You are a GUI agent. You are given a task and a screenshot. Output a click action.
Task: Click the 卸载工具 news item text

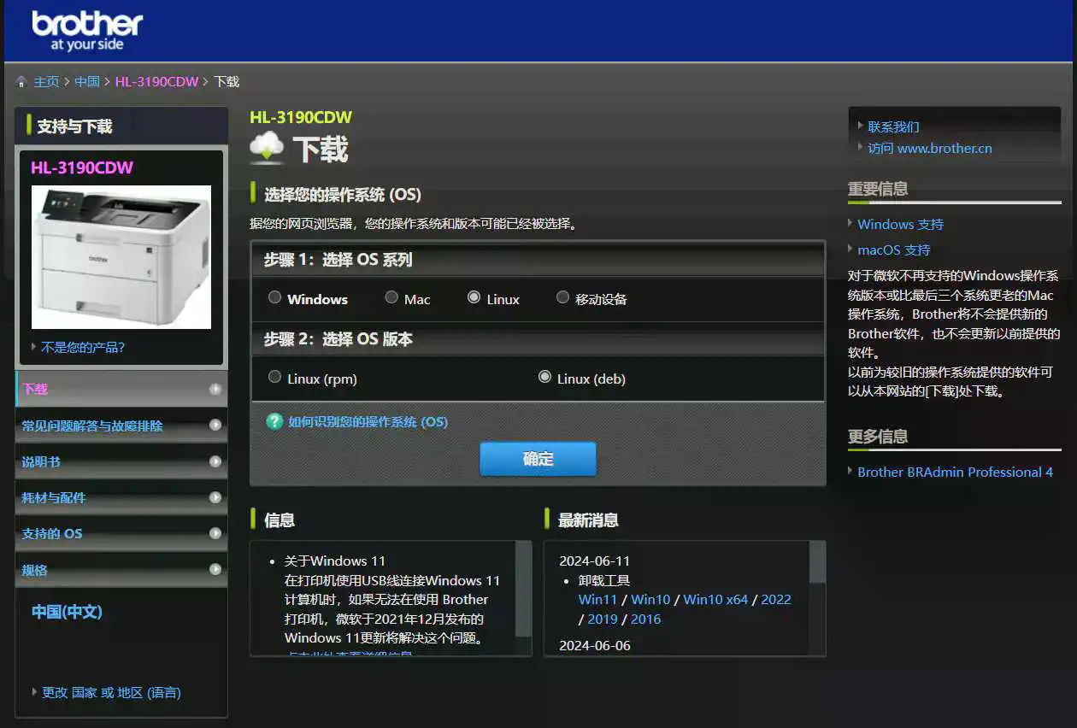coord(604,581)
